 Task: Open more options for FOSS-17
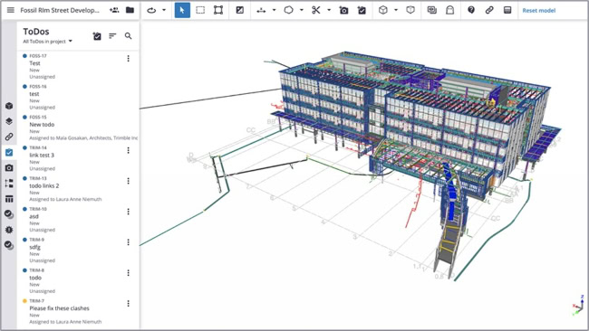point(128,59)
